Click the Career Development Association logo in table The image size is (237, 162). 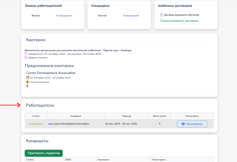(x=51, y=124)
